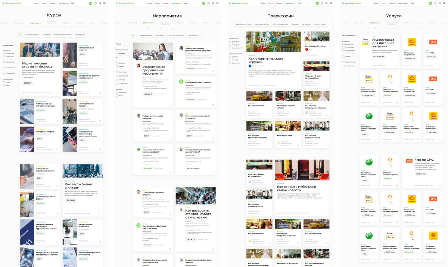
Task: Expand the 'Москва' city dropdown
Action: (123, 44)
